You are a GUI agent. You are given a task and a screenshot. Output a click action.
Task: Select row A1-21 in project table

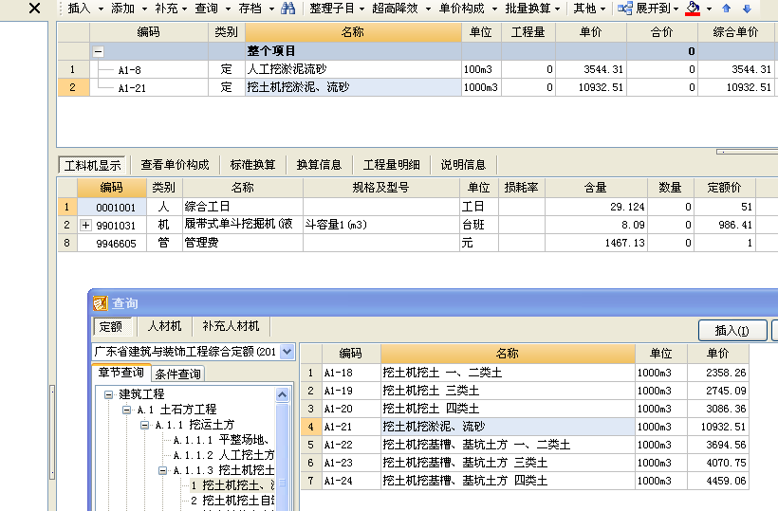click(x=417, y=88)
